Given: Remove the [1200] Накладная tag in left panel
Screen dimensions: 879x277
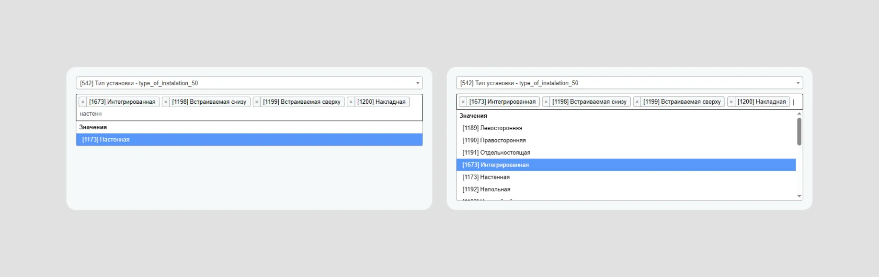Looking at the screenshot, I should click(351, 102).
